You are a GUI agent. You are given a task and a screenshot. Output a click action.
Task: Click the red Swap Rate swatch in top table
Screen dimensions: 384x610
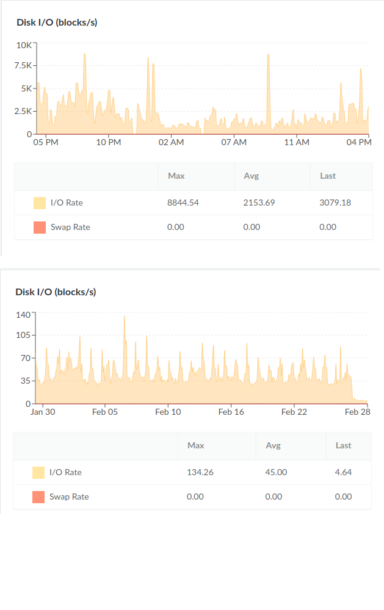coord(40,227)
